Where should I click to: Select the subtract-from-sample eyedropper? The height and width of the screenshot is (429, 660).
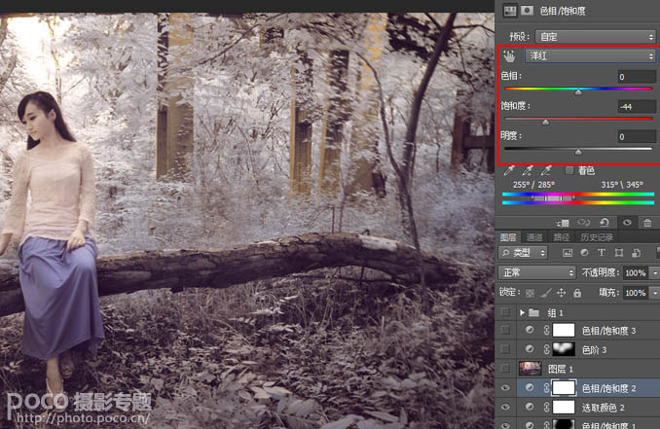pyautogui.click(x=545, y=170)
